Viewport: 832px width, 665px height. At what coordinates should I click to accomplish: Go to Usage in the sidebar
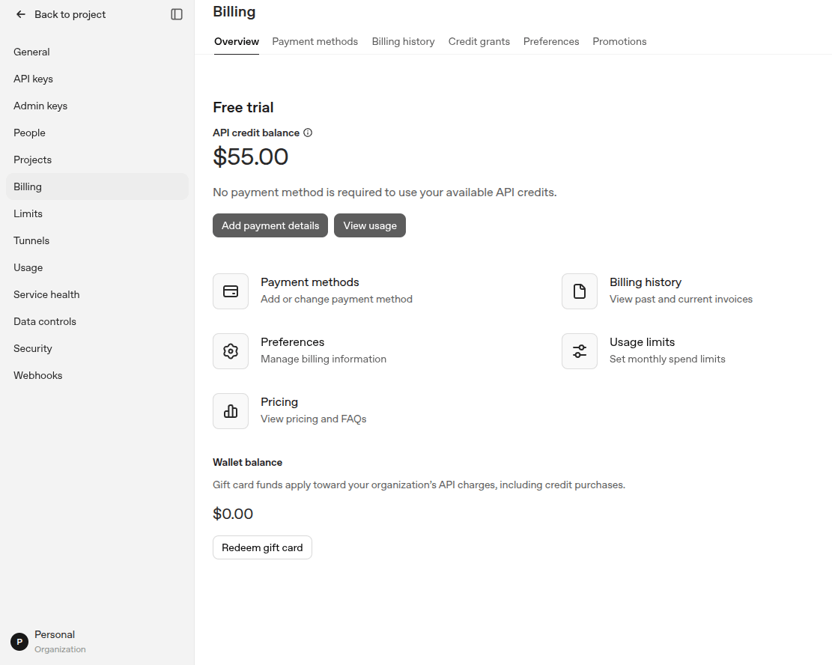pyautogui.click(x=97, y=267)
